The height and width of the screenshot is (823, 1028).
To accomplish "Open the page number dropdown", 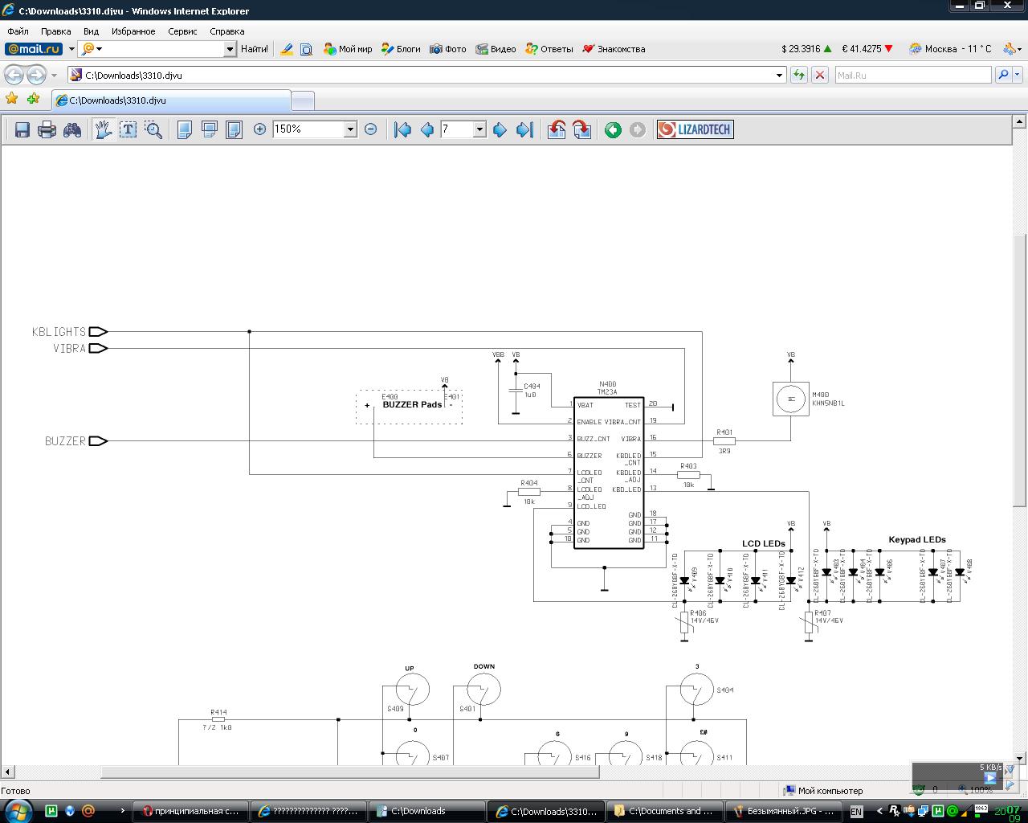I will [x=479, y=129].
